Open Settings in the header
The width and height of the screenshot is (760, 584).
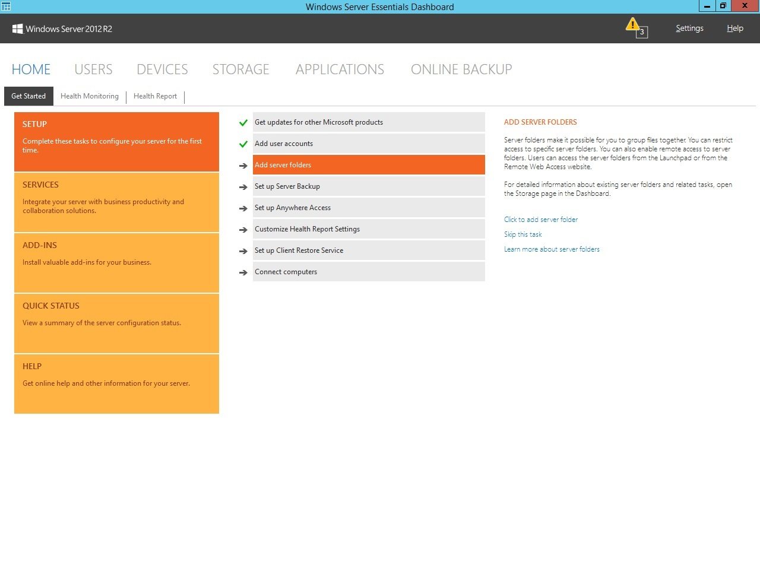[689, 28]
